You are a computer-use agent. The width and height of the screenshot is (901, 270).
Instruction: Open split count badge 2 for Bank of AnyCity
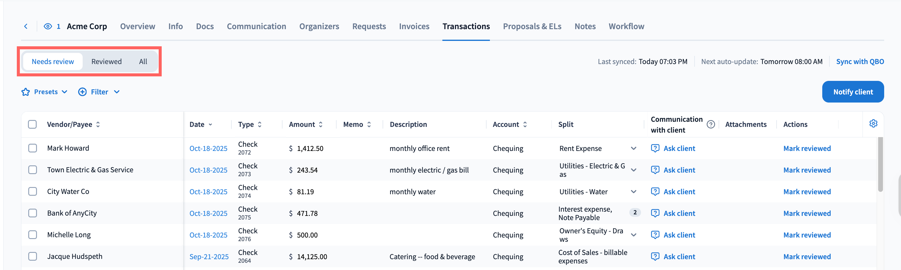click(635, 213)
